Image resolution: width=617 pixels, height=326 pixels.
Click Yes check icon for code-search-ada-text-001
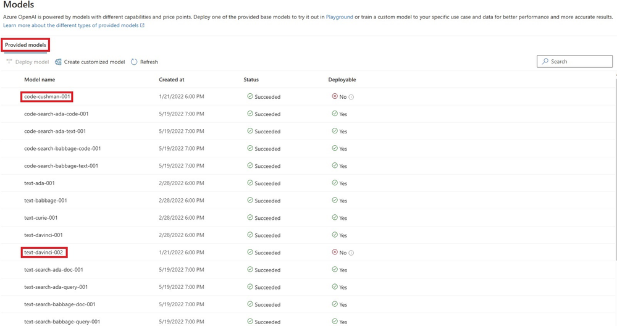[335, 130]
